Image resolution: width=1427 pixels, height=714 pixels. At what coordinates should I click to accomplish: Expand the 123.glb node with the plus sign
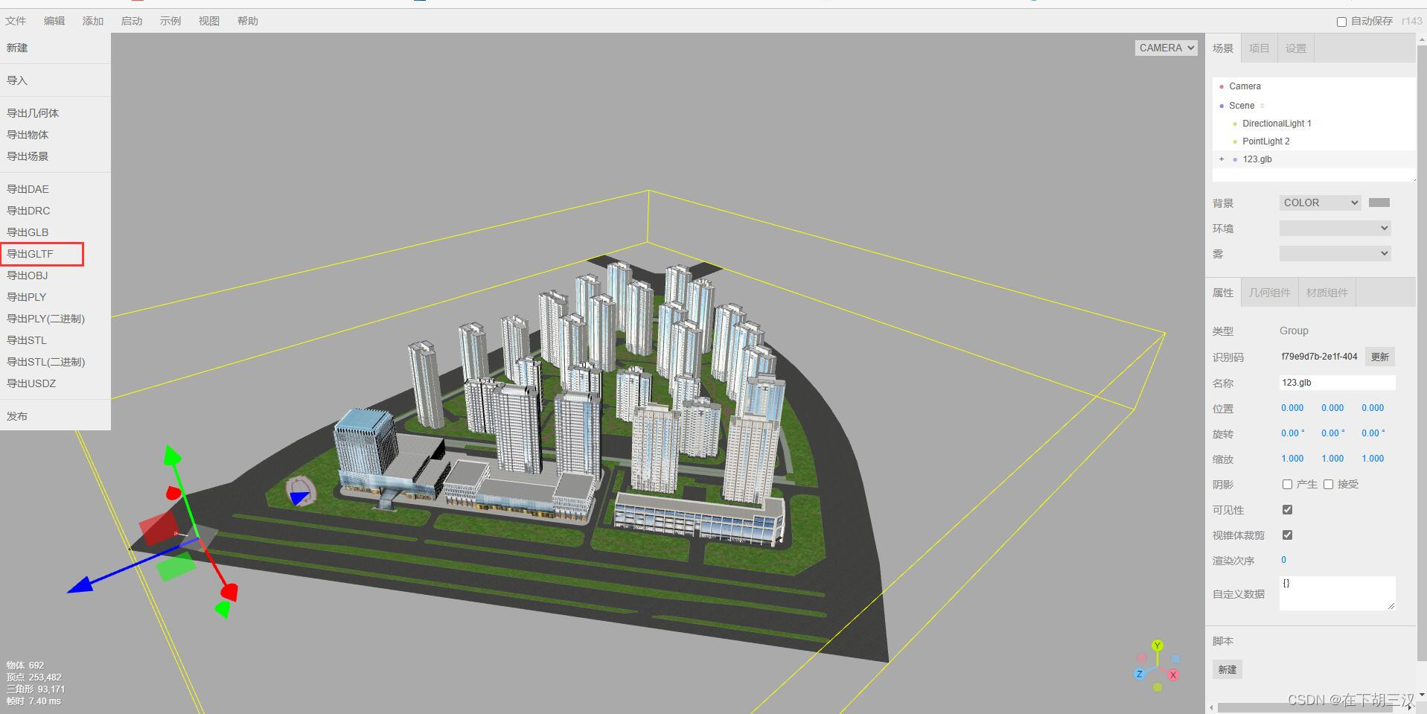(1222, 159)
